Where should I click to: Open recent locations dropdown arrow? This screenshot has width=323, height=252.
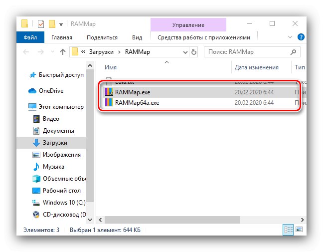52,52
